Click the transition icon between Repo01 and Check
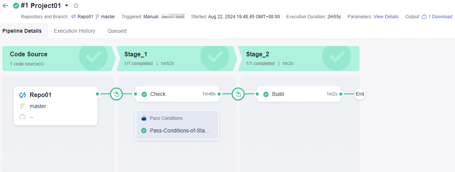Viewport: 455px width, 172px height. [x=116, y=94]
